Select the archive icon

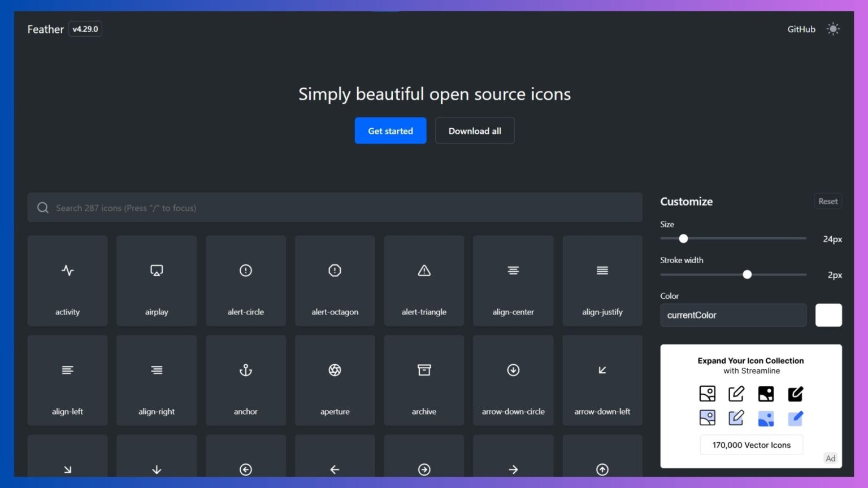coord(424,380)
